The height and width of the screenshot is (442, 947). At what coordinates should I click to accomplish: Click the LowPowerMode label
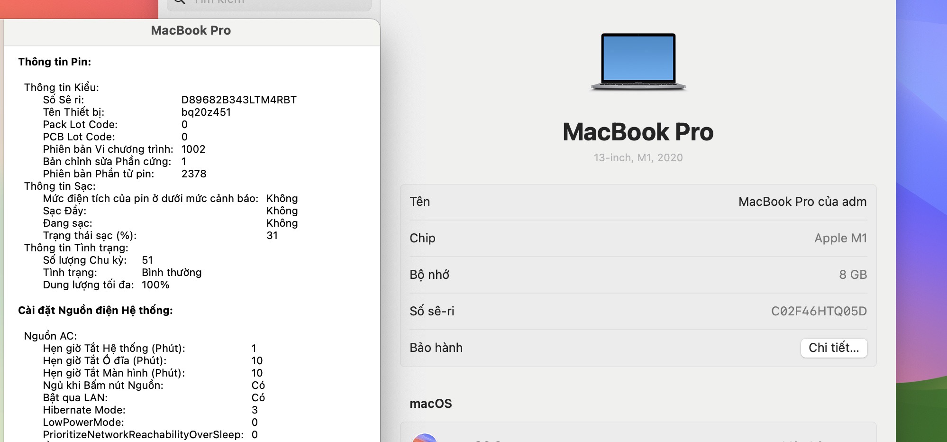click(x=83, y=422)
